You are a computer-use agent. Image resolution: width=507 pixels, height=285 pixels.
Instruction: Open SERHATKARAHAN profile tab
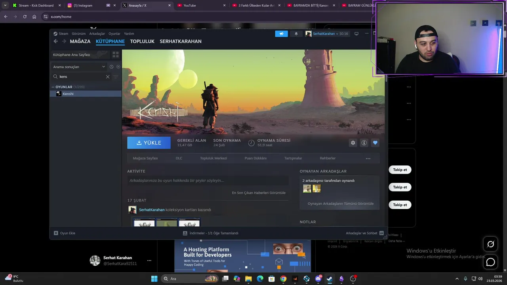tap(181, 41)
